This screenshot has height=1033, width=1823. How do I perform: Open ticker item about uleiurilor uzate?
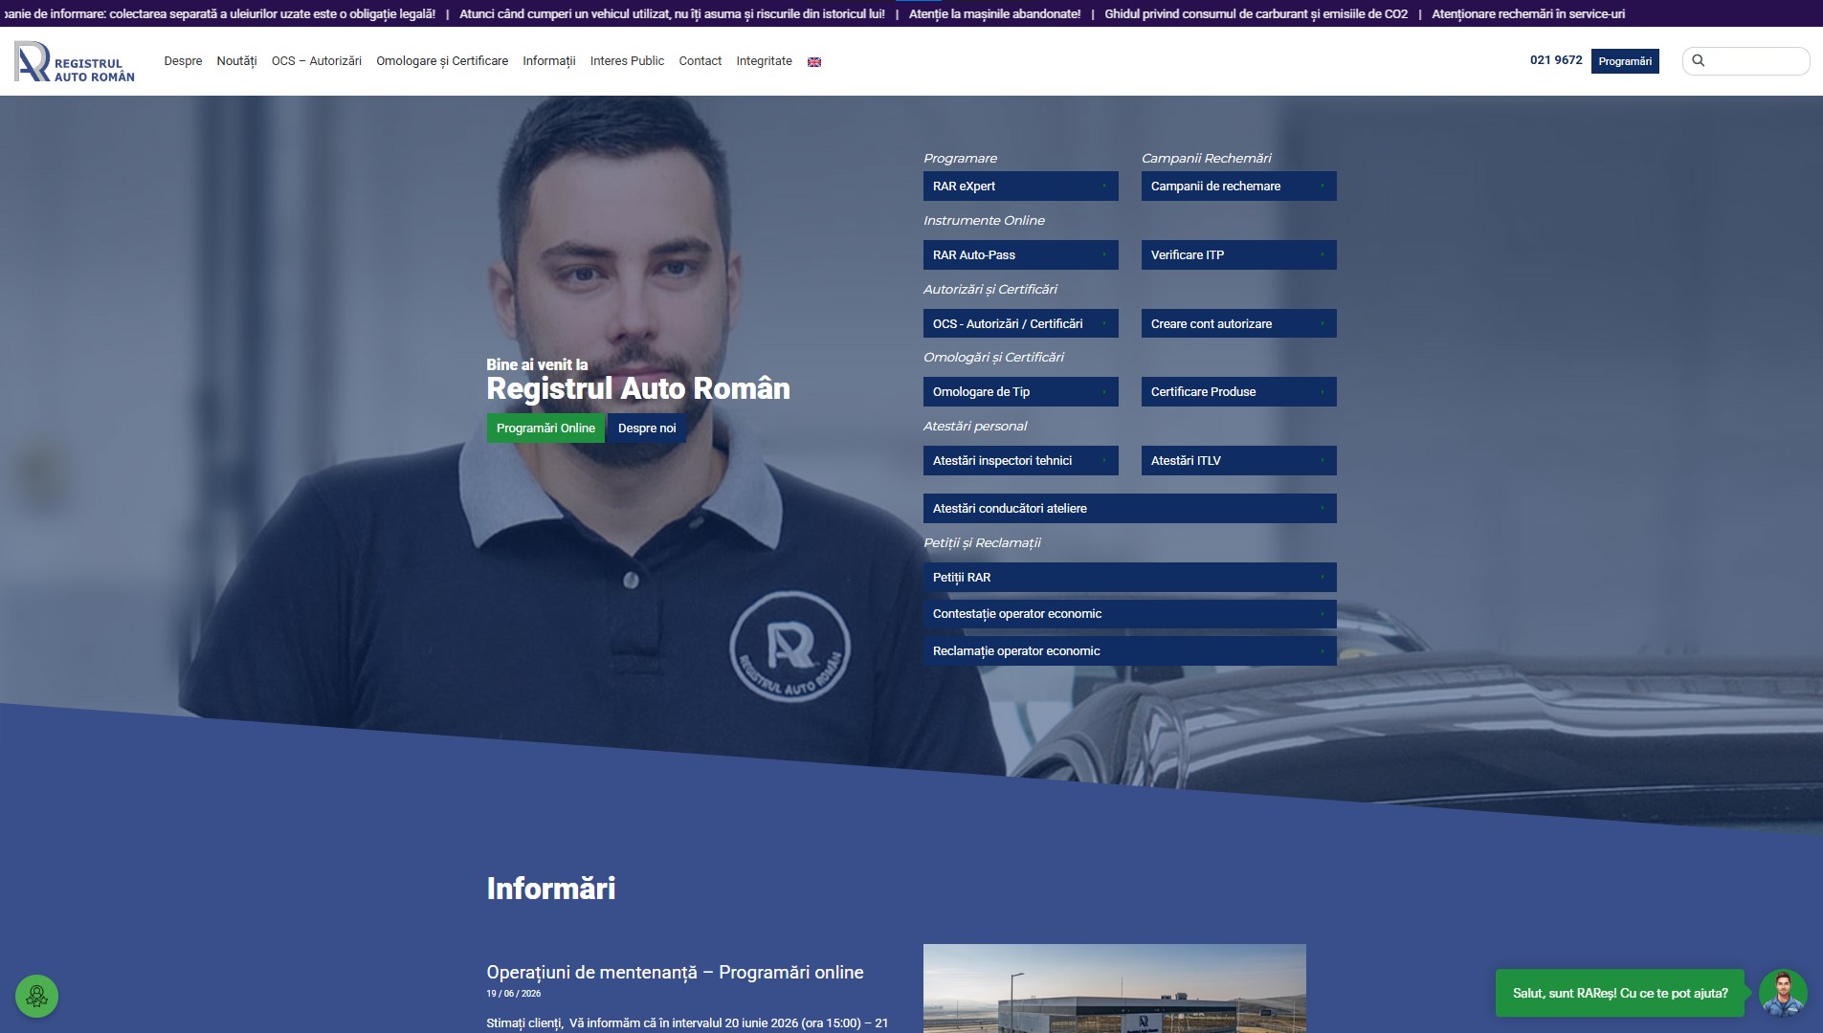click(219, 14)
